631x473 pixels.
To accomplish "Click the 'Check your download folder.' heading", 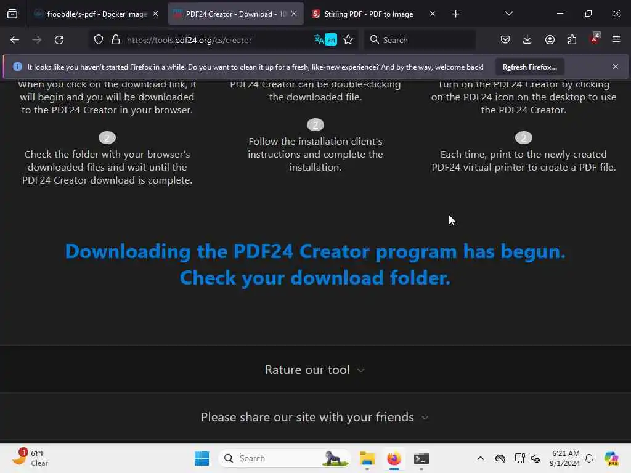I will pyautogui.click(x=315, y=278).
